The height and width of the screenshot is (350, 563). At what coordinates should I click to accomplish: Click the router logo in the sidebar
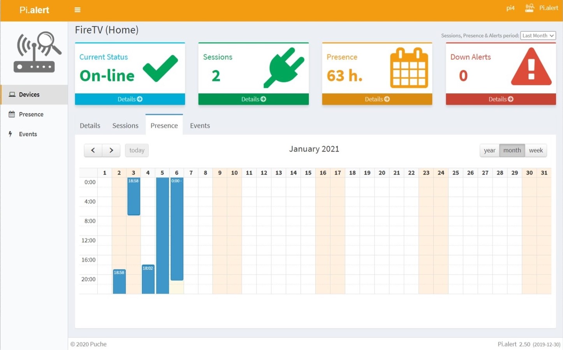(x=37, y=52)
